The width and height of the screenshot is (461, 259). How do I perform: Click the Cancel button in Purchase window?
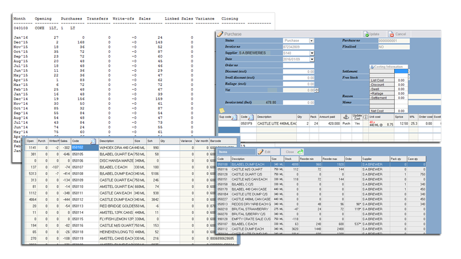point(397,34)
